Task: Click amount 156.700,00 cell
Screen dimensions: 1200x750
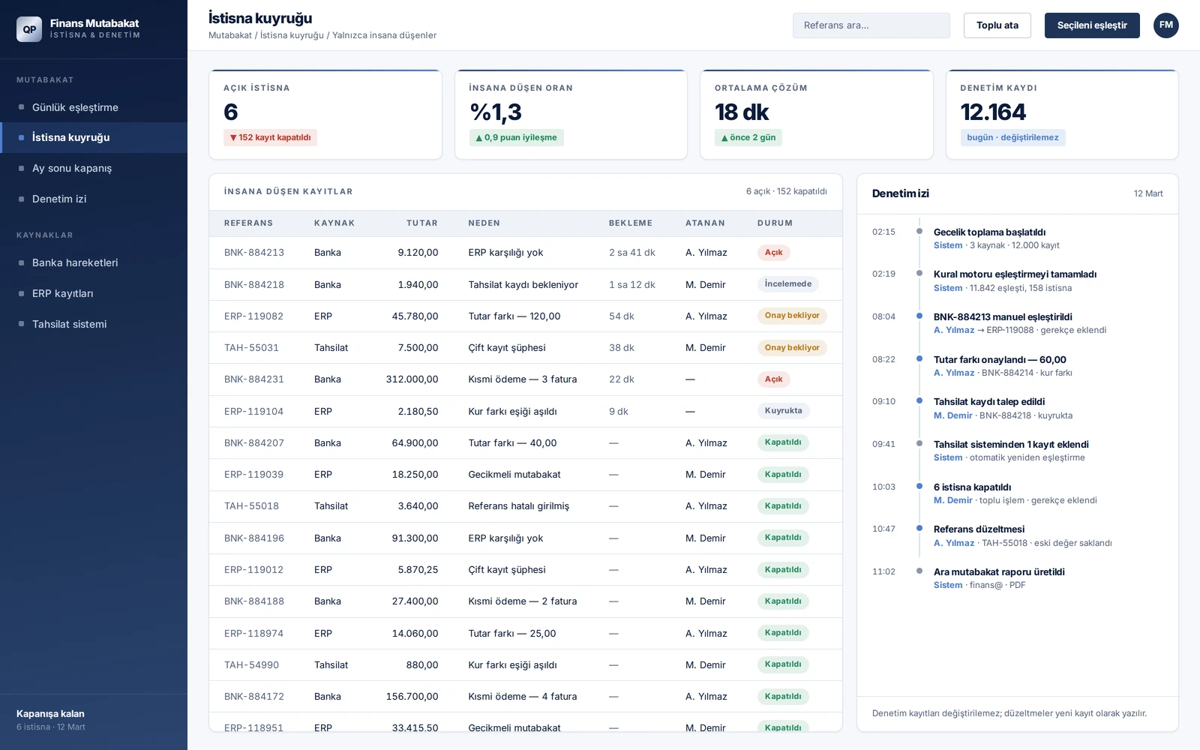Action: pos(412,697)
